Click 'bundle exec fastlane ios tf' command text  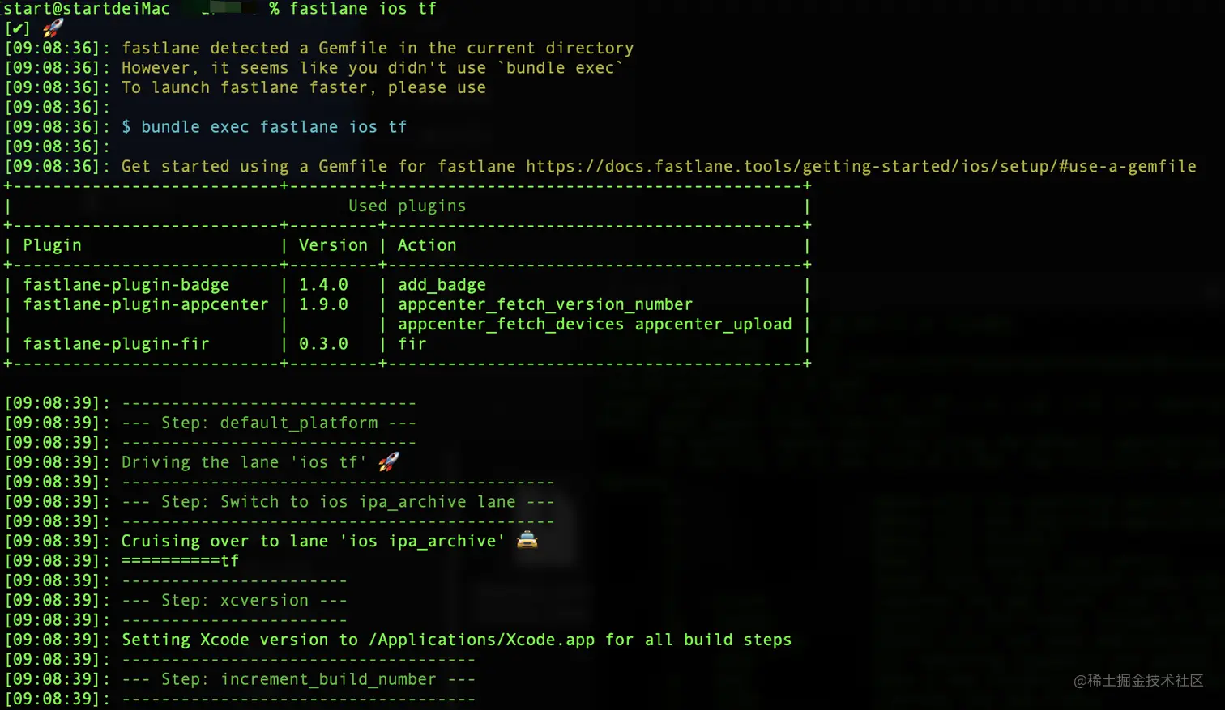click(274, 127)
